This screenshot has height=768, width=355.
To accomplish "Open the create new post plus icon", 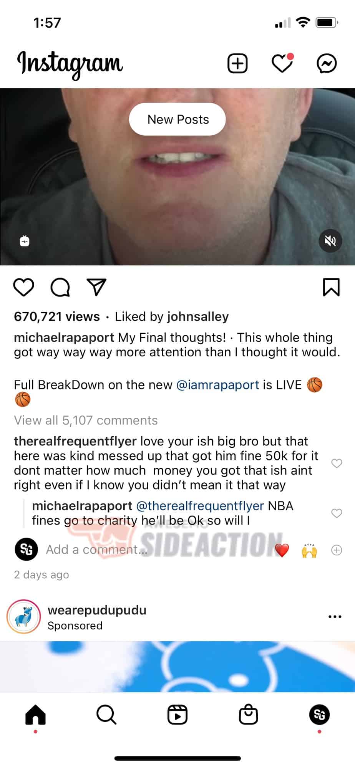I will [237, 63].
